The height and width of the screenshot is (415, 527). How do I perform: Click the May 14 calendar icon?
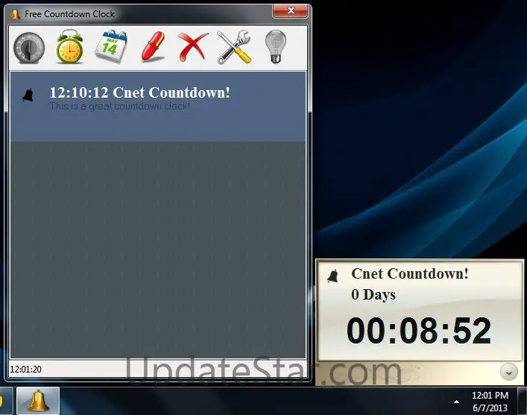click(x=111, y=46)
